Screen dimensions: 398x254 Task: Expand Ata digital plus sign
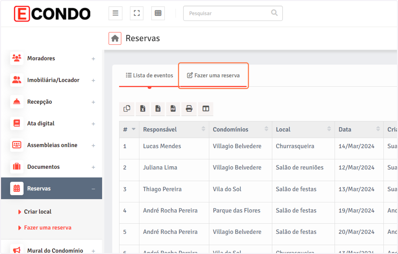(94, 124)
